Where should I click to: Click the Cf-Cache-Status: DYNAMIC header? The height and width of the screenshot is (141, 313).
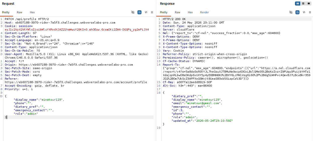[x=184, y=61]
